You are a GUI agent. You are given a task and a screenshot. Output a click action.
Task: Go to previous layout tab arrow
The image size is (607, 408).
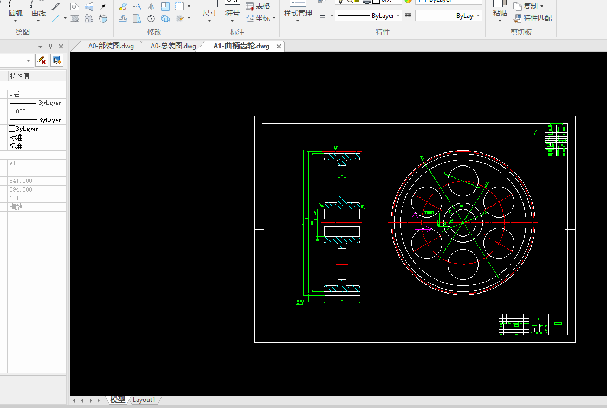point(82,400)
